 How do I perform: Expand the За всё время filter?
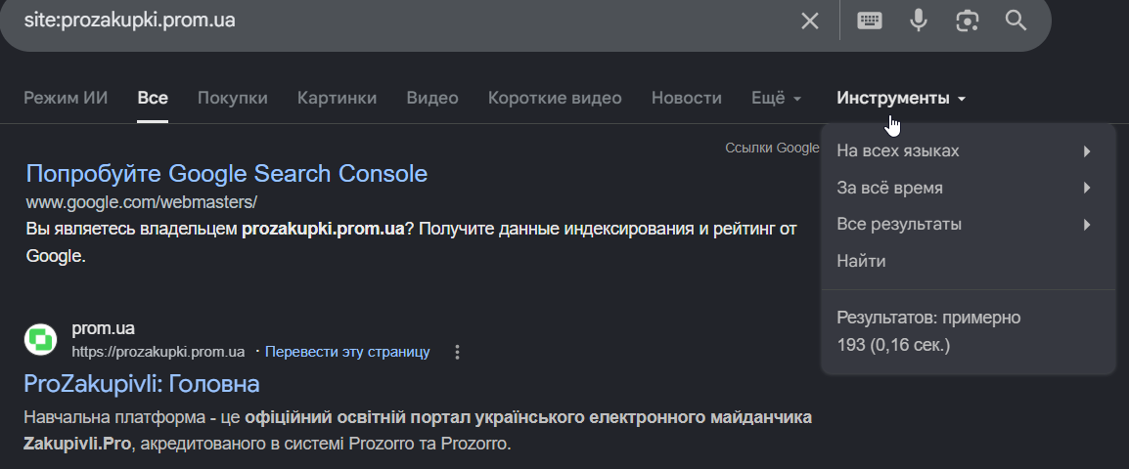968,188
